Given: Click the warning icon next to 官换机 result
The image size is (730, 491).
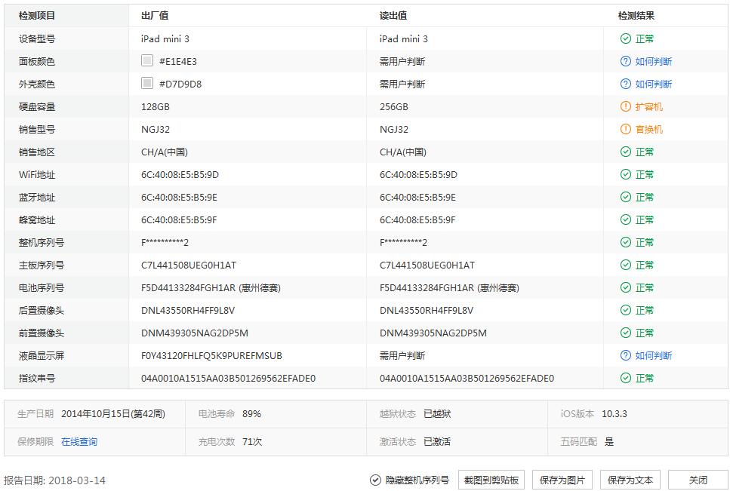Looking at the screenshot, I should [624, 129].
